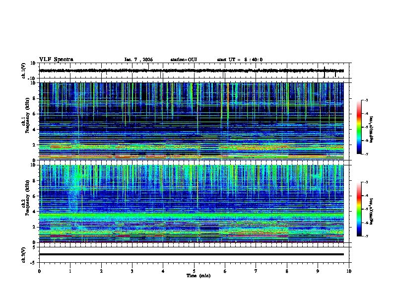Click the "8" tick on the time axis

287,271
